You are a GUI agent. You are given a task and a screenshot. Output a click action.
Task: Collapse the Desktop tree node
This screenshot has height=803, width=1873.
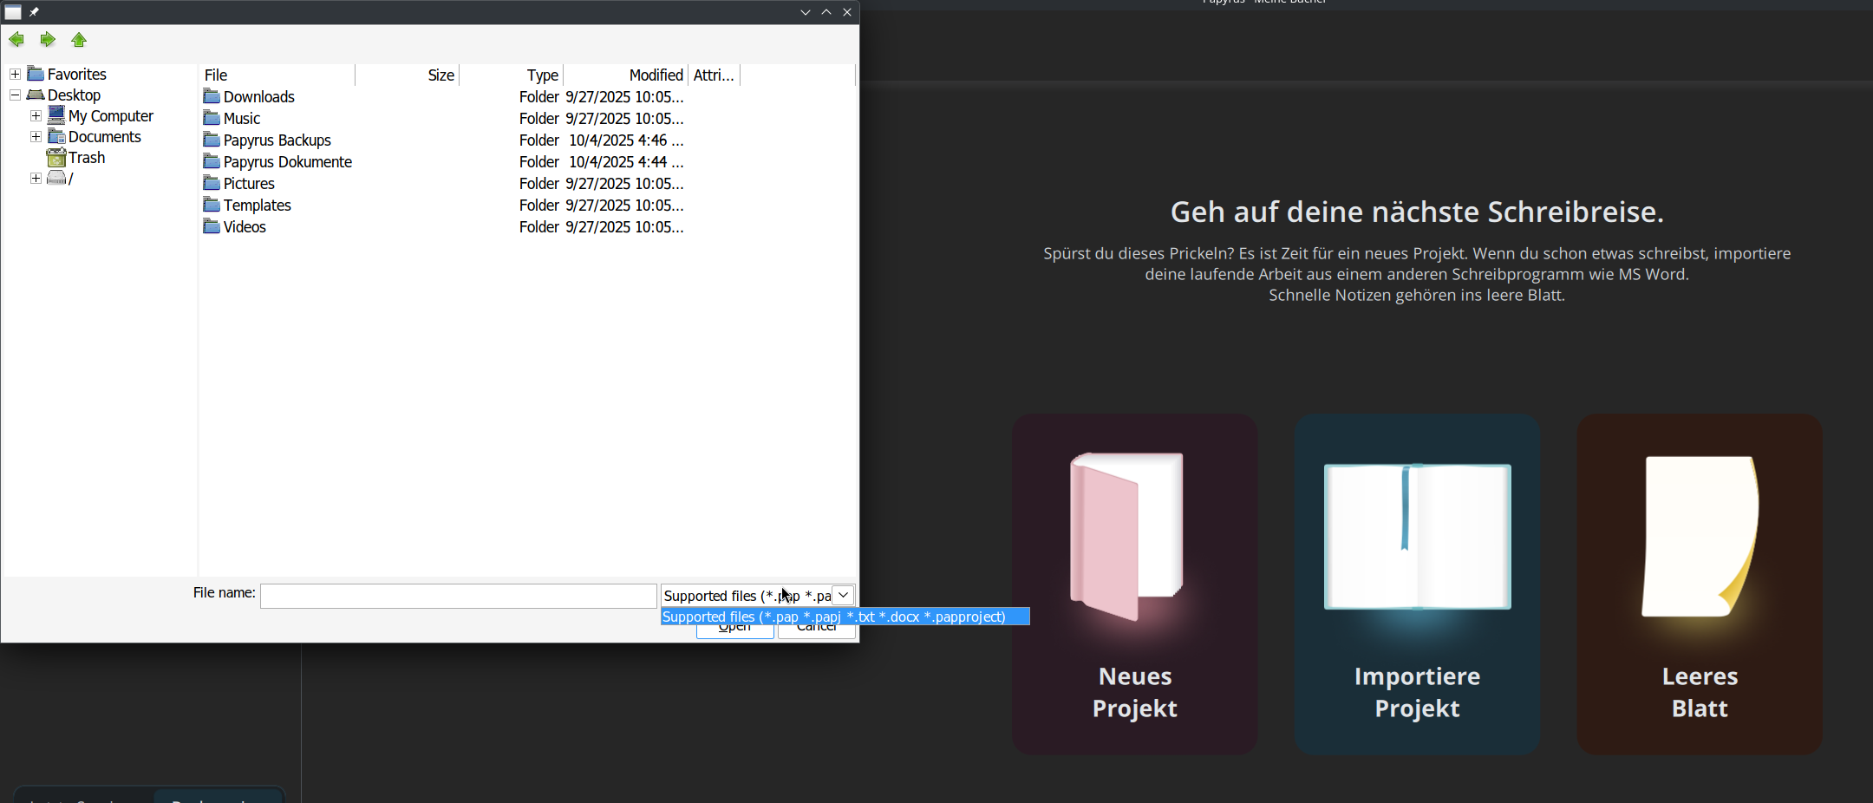pyautogui.click(x=15, y=95)
